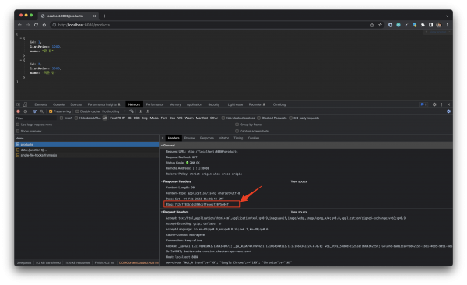Image resolution: width=467 pixels, height=285 pixels.
Task: Open network conditions wifi icon
Action: pos(132,111)
